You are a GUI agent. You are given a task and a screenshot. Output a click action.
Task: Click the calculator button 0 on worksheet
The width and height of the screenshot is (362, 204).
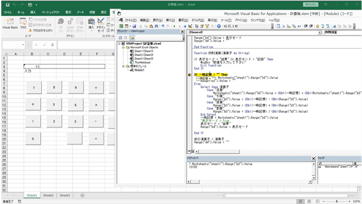[33, 138]
